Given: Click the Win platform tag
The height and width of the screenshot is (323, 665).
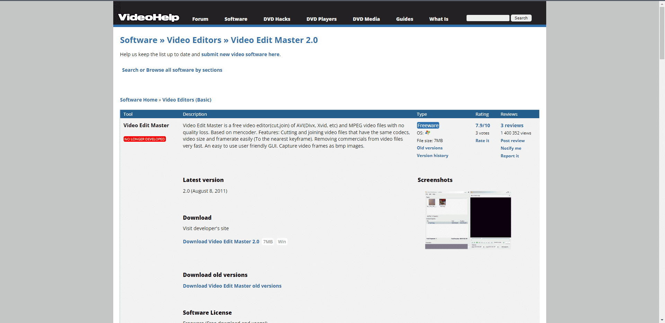Looking at the screenshot, I should click(282, 242).
